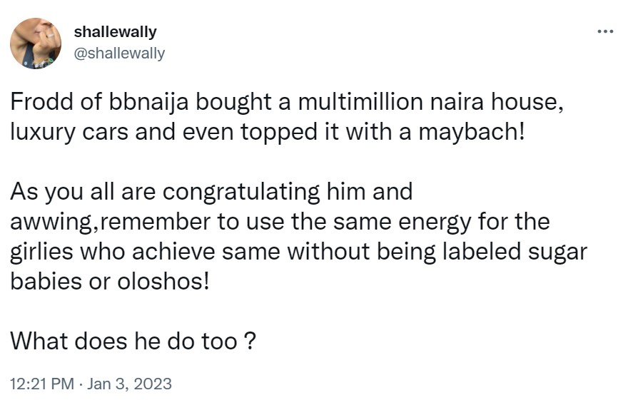Viewport: 628px width, 400px height.
Task: Click shallewally's profile avatar picture
Action: point(36,43)
